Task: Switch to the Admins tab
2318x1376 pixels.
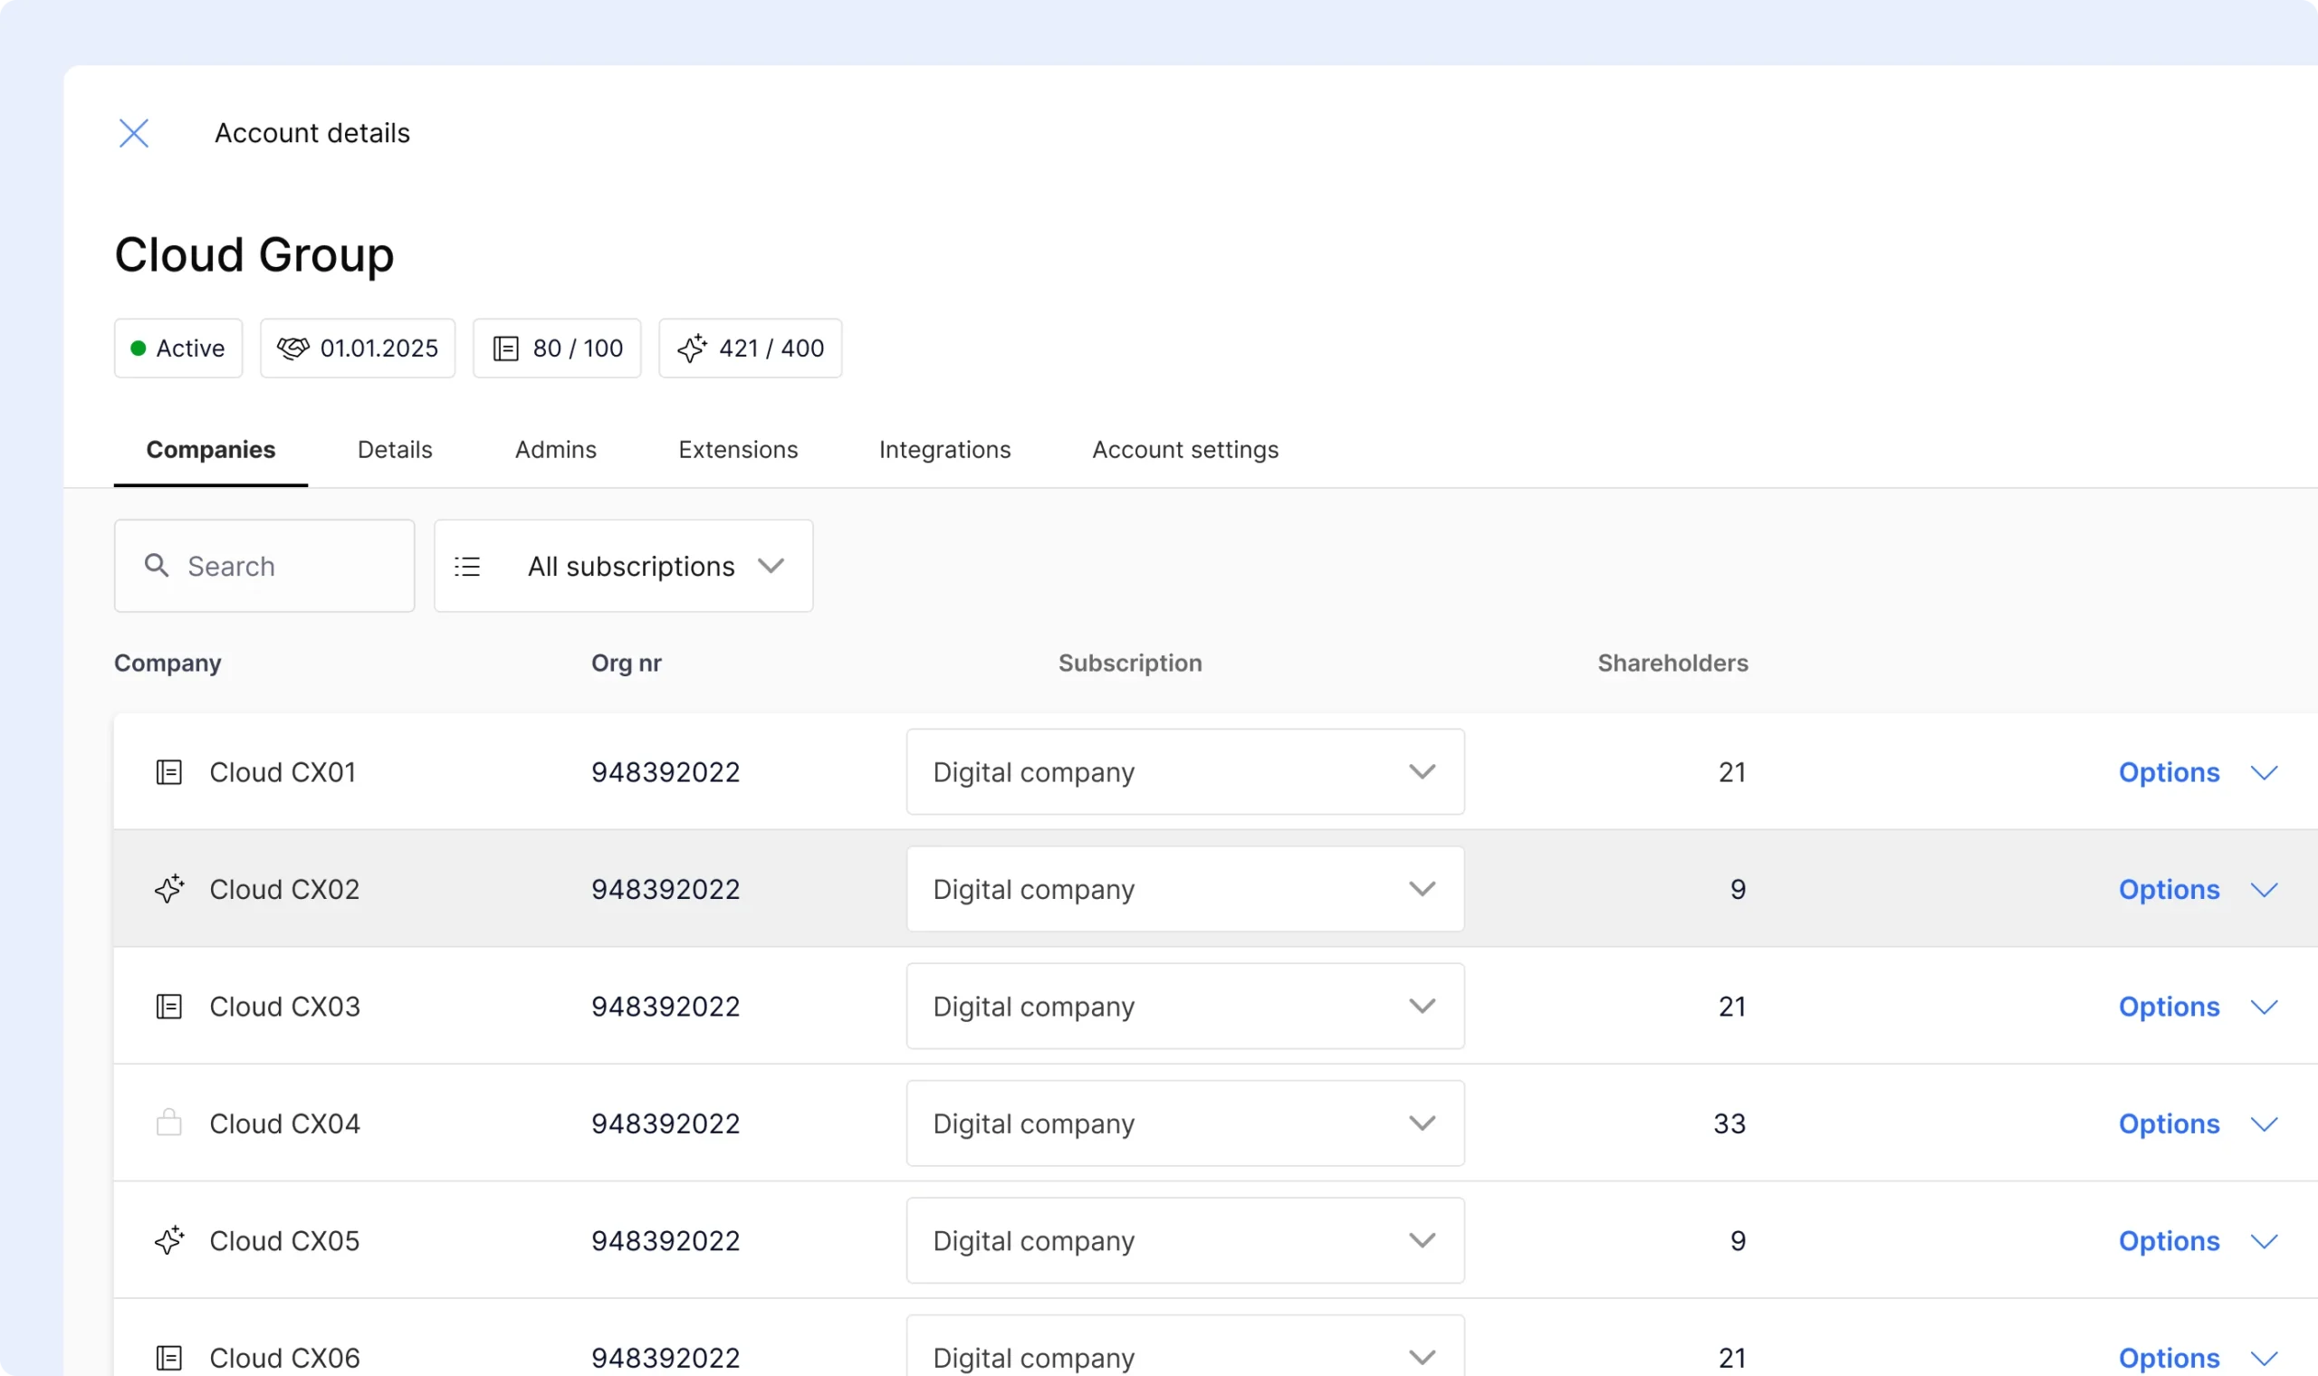Action: (x=555, y=450)
